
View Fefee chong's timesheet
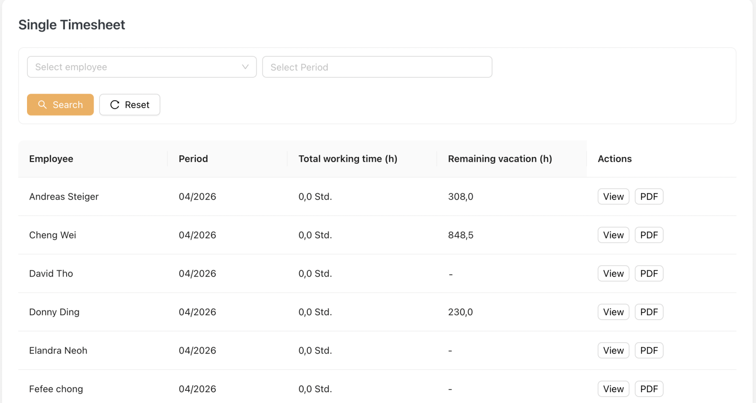(613, 389)
